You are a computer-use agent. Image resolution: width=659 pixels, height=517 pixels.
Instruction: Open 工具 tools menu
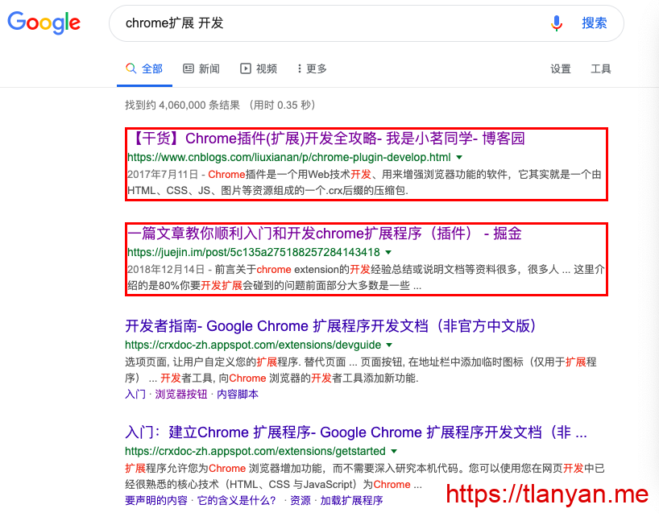click(601, 69)
